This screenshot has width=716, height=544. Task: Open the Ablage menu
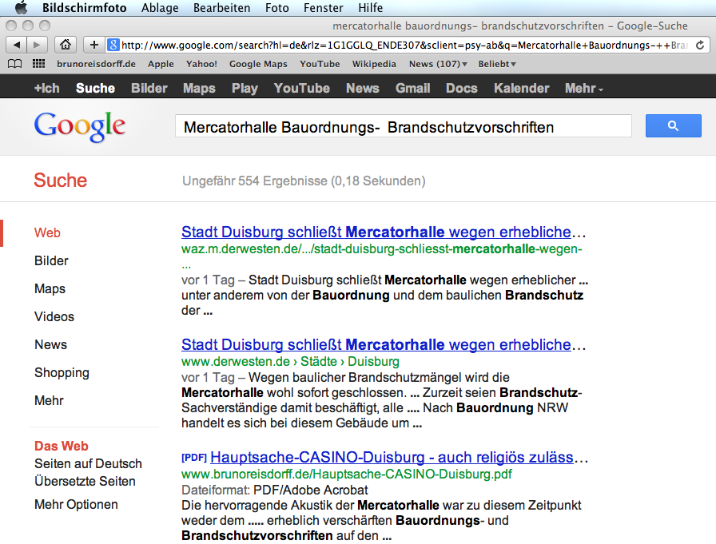coord(160,8)
